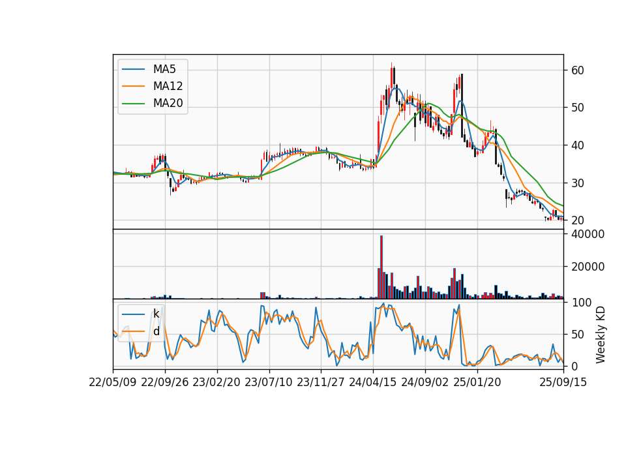626x450 pixels.
Task: Click the 22/09/26 date tick label
Action: [x=165, y=382]
